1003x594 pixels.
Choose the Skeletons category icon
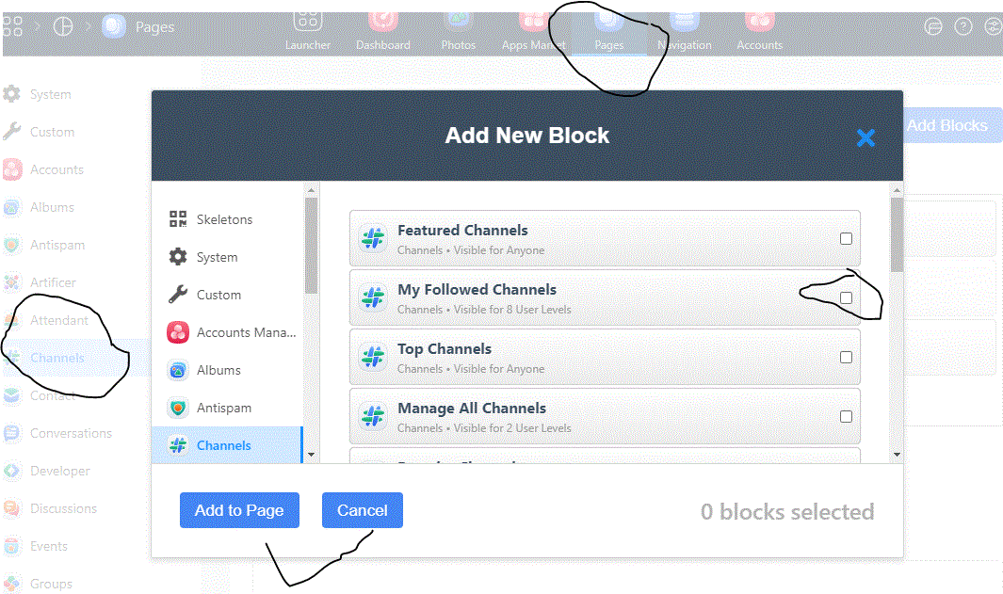[178, 219]
